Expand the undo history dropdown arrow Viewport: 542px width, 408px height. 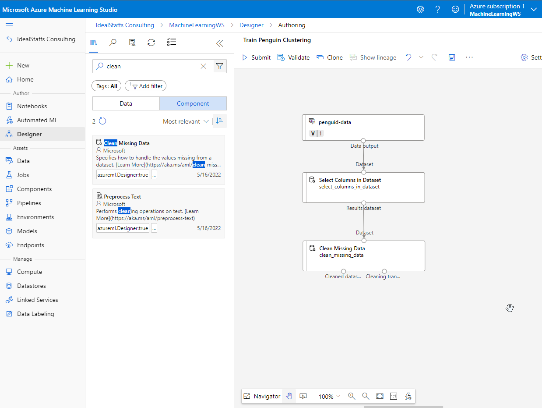pyautogui.click(x=421, y=57)
